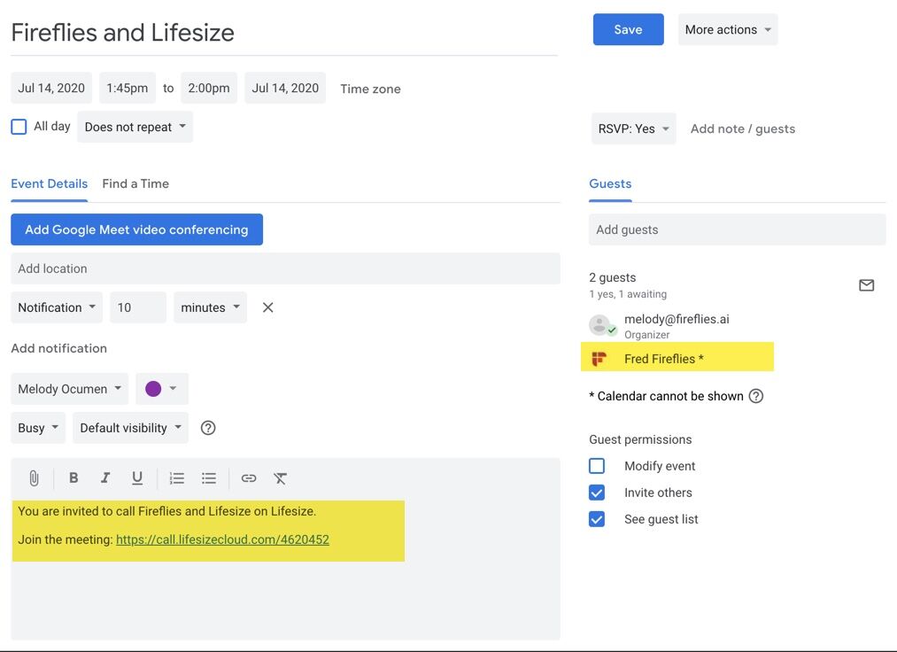The height and width of the screenshot is (652, 897).
Task: Click the melody@fireflies.ai guest name
Action: (677, 319)
